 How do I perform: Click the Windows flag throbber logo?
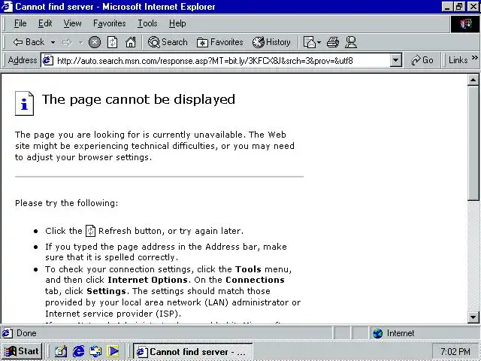[465, 23]
